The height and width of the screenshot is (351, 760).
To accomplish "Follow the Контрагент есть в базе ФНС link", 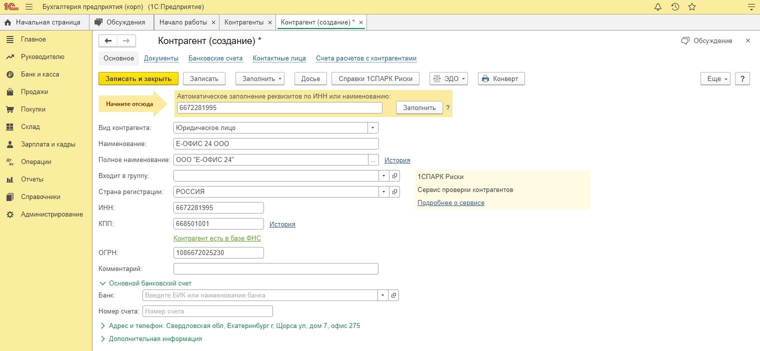I will (x=217, y=238).
